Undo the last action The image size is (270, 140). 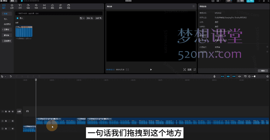[x=11, y=77]
